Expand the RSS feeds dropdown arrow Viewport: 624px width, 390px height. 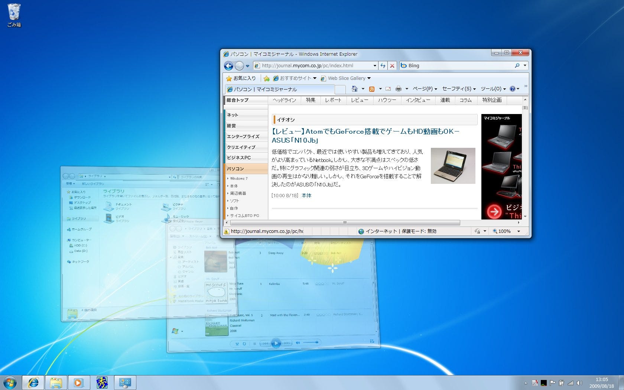coord(380,89)
